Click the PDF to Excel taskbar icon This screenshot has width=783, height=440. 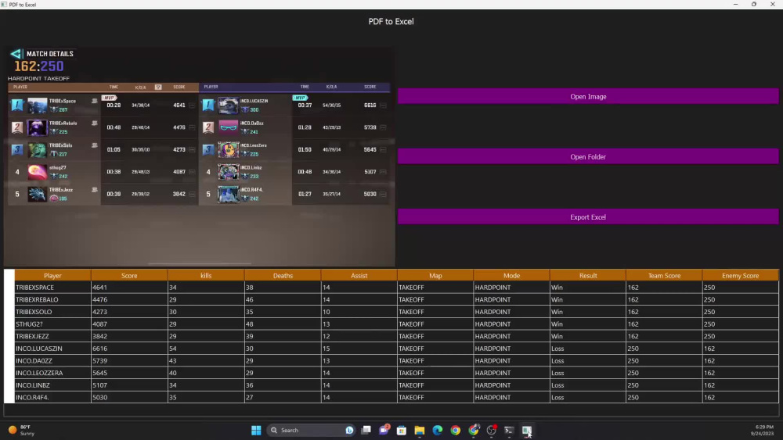[x=527, y=430]
